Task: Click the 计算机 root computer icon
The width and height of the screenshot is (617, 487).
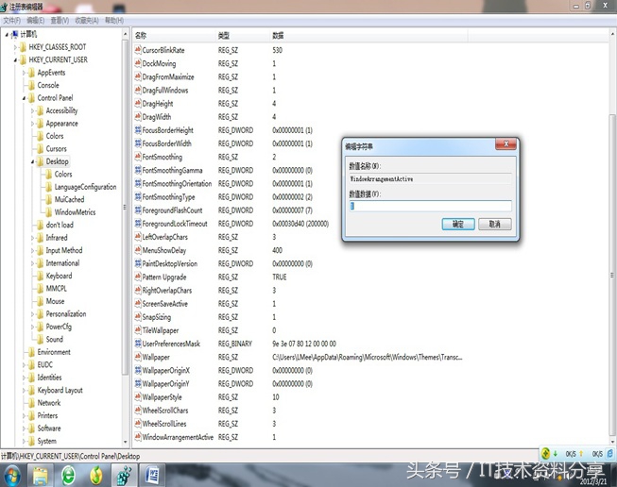Action: click(14, 33)
